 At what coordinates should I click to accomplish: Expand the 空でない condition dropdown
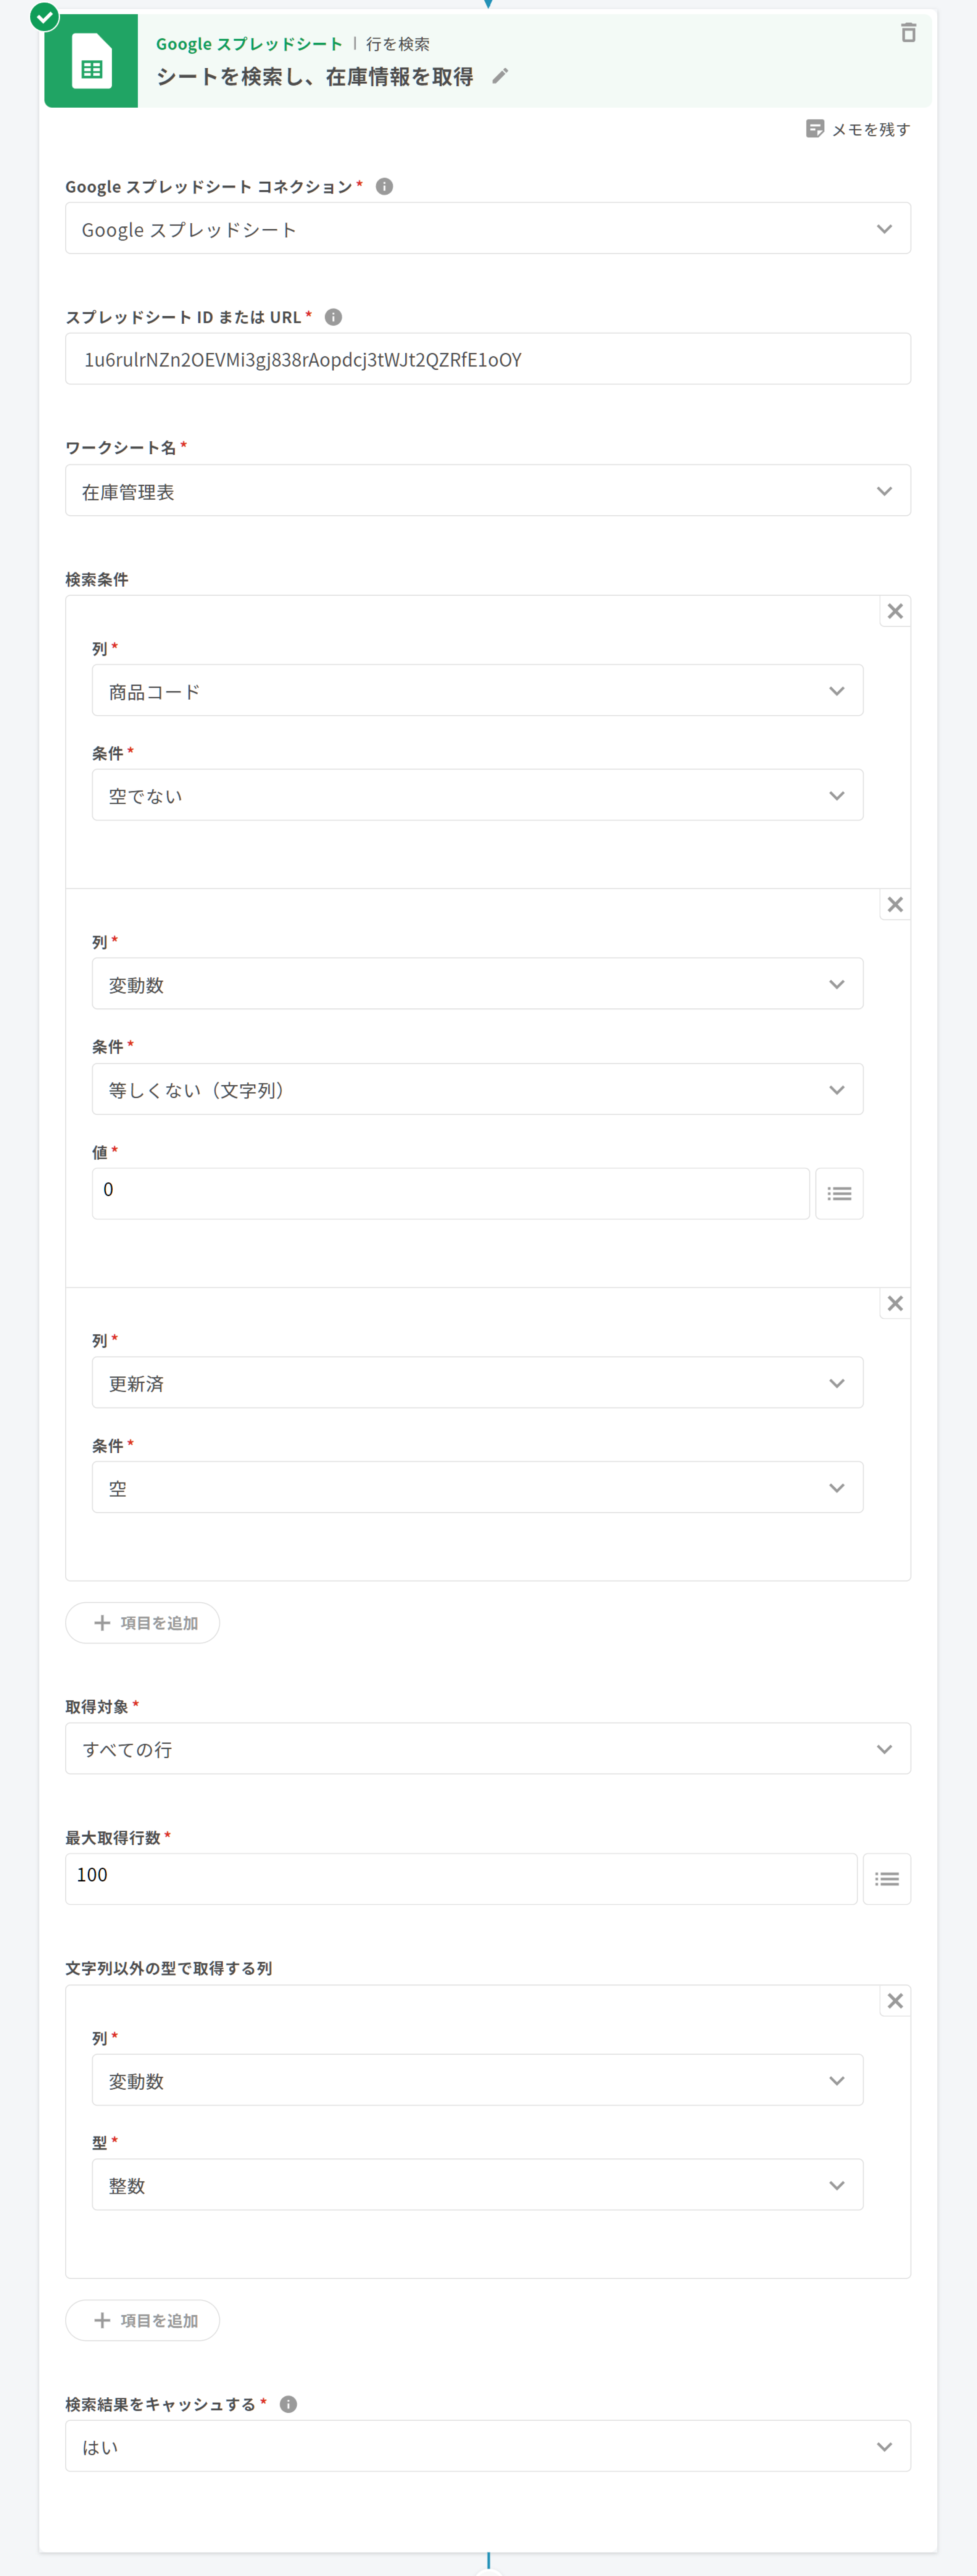[x=477, y=796]
